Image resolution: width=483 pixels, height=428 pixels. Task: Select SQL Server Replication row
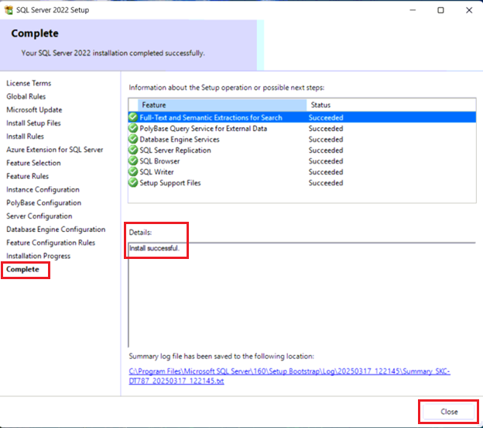302,150
